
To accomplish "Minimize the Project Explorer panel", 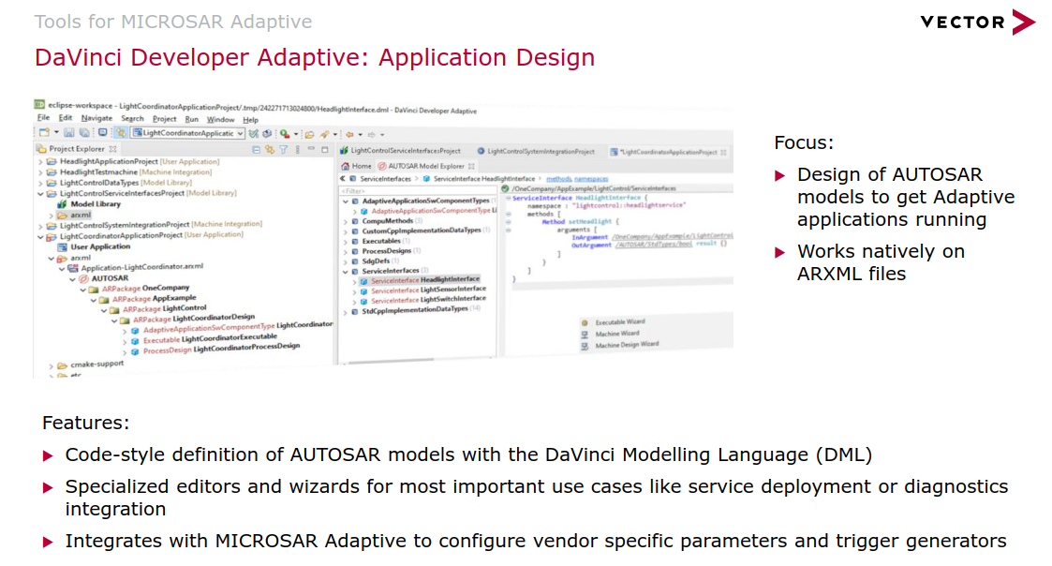I will click(311, 149).
